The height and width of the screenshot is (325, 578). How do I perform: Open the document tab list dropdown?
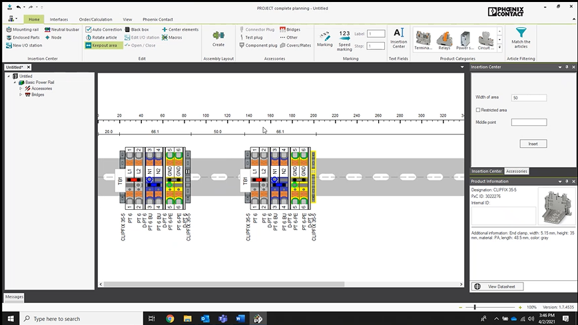point(462,67)
